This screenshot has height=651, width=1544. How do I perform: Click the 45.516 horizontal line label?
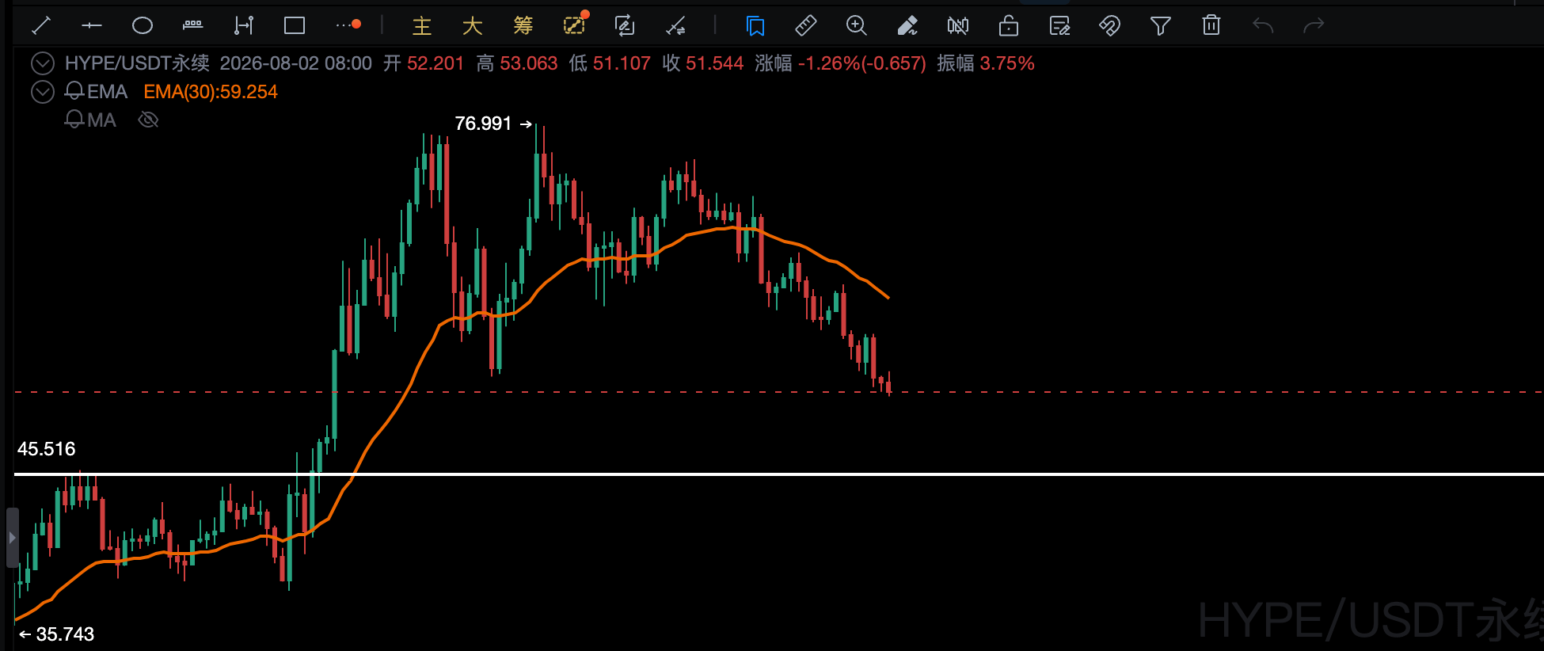[x=47, y=449]
